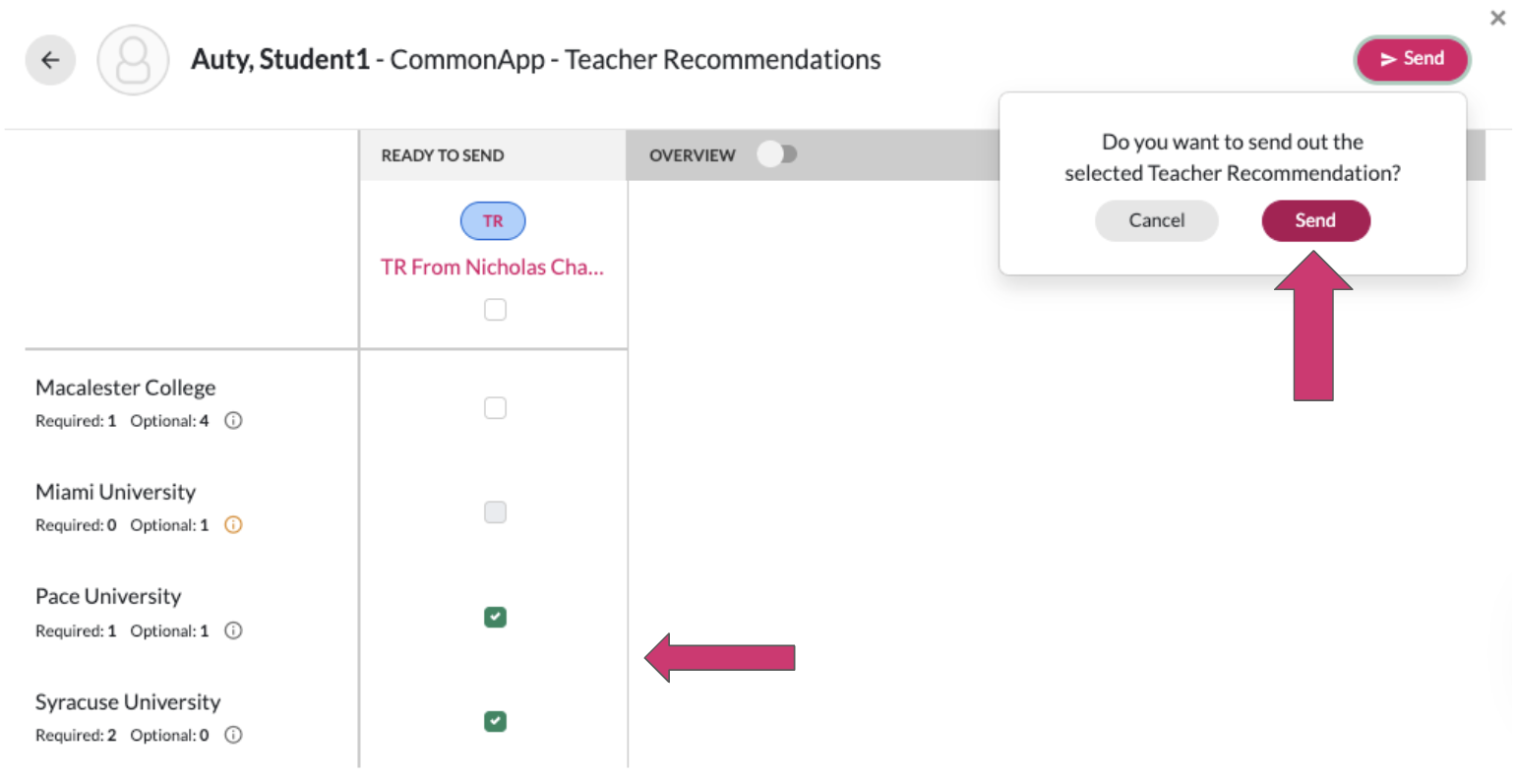Open info icon for Syracuse University
1515x779 pixels.
click(233, 735)
